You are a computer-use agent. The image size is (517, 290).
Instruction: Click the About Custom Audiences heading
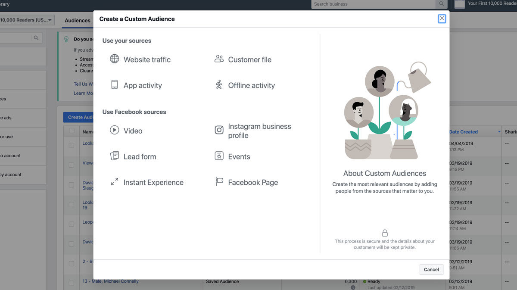(x=385, y=173)
